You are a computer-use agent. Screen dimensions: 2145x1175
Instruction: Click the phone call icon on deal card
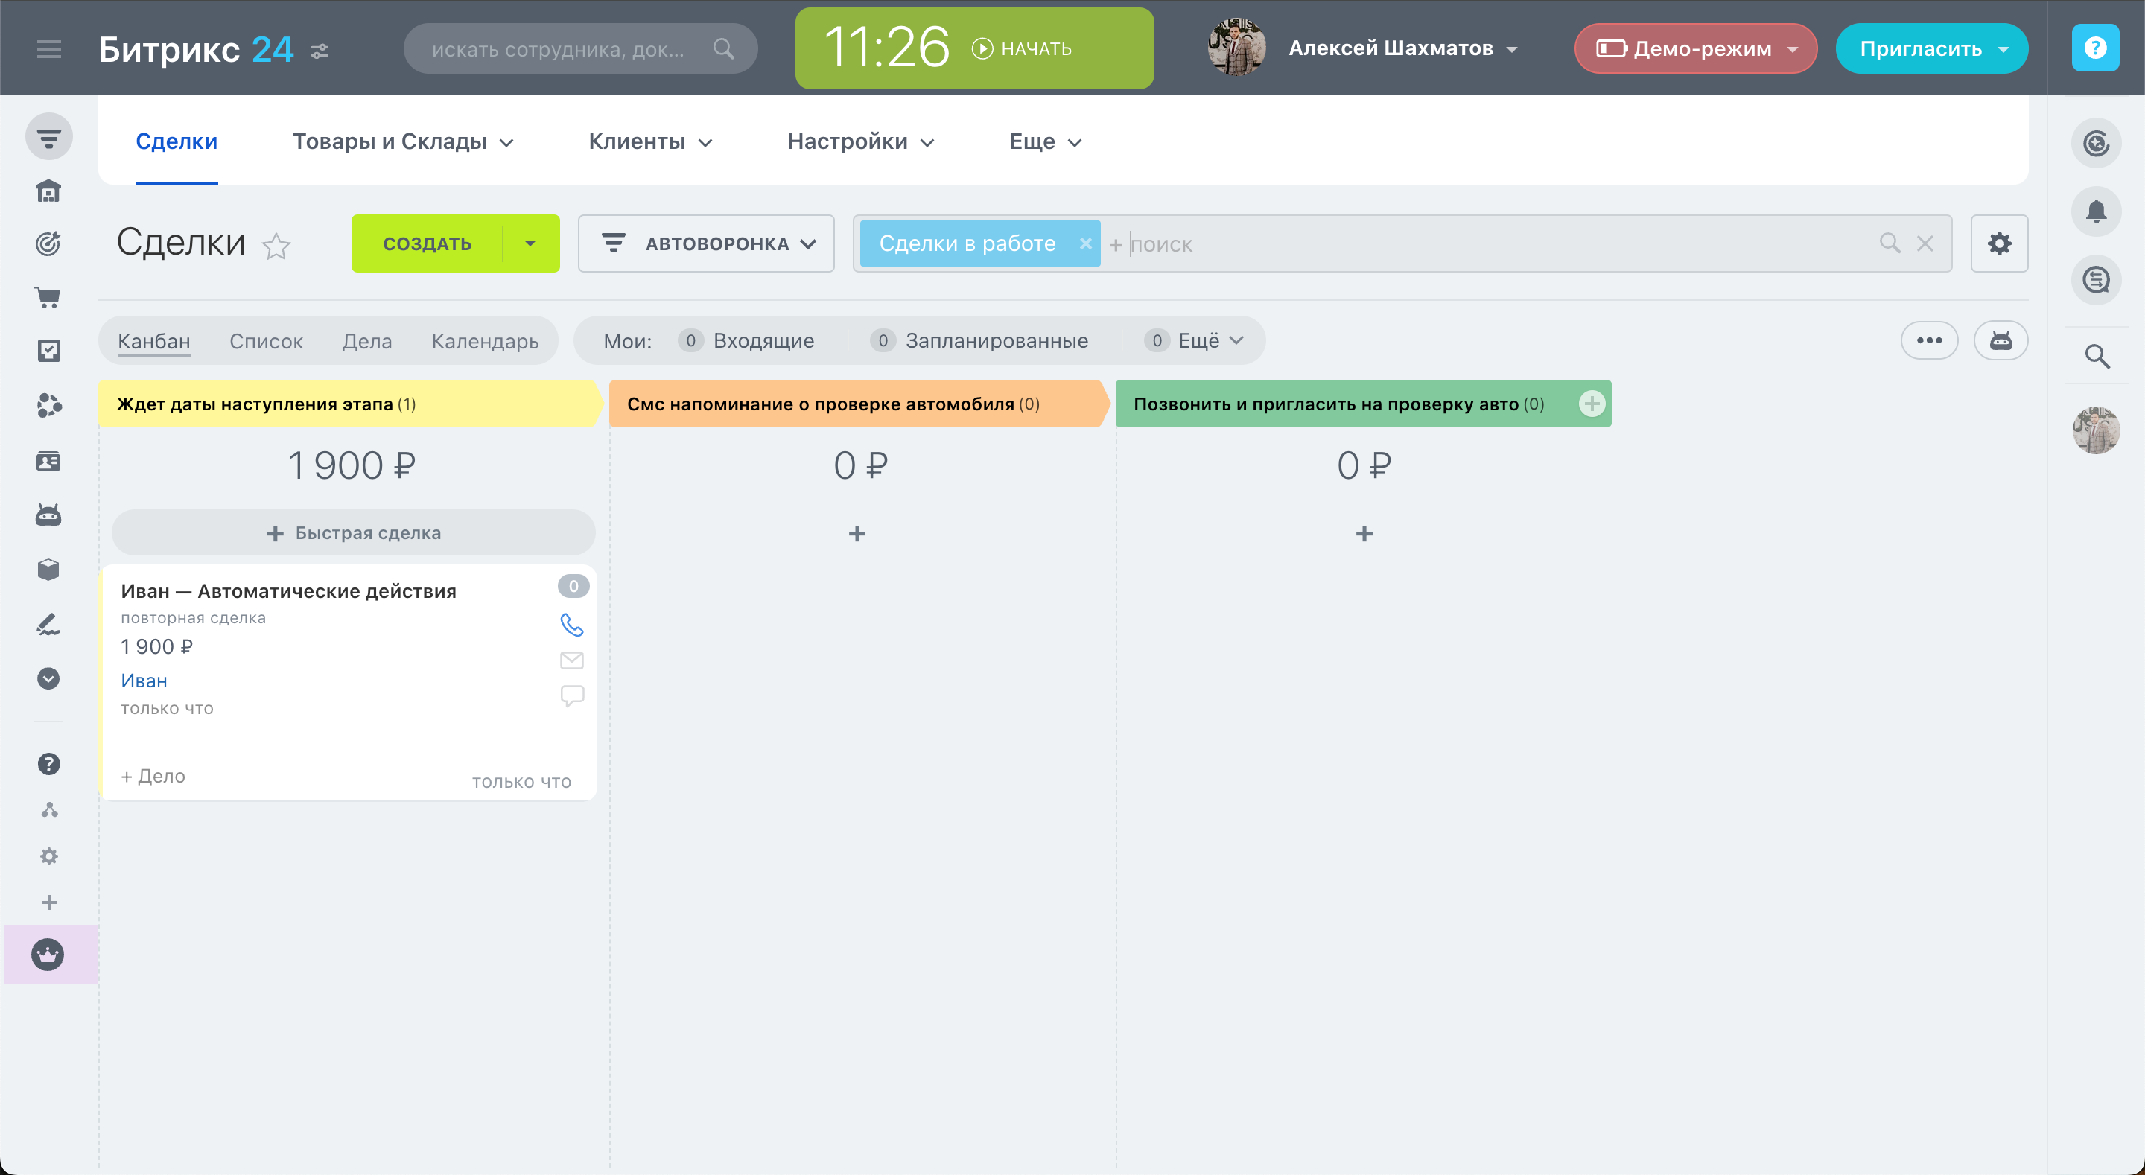click(571, 625)
